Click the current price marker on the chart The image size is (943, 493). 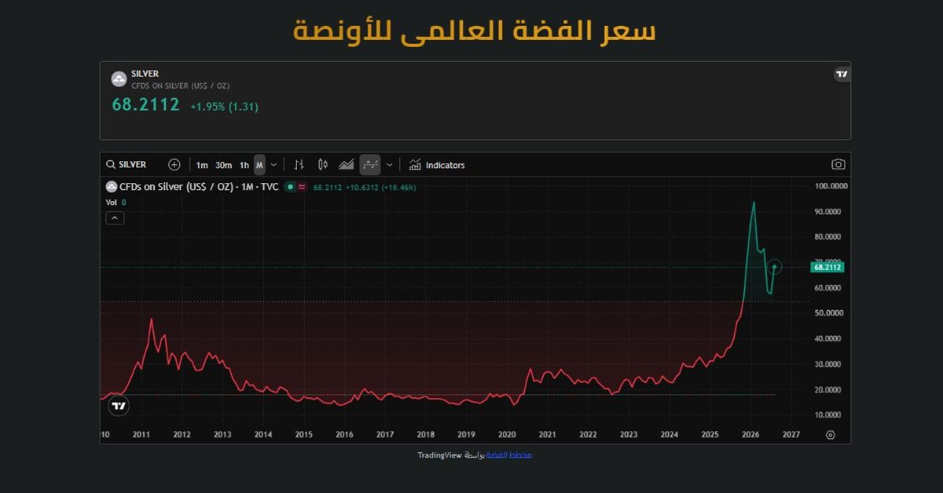click(774, 267)
